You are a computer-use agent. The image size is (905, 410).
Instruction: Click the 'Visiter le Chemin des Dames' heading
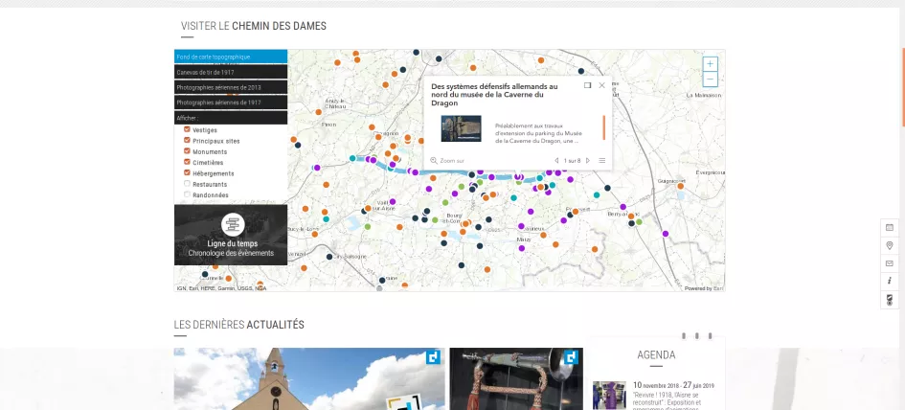[254, 26]
